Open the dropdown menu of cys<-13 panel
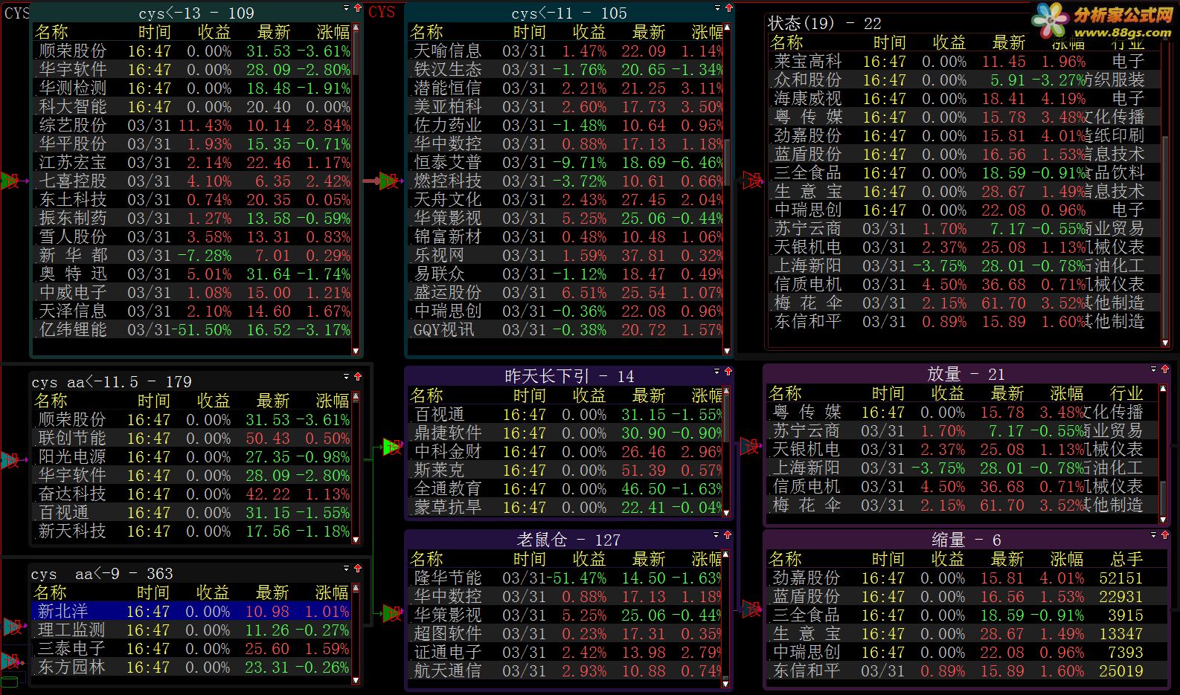Image resolution: width=1180 pixels, height=695 pixels. 347,8
